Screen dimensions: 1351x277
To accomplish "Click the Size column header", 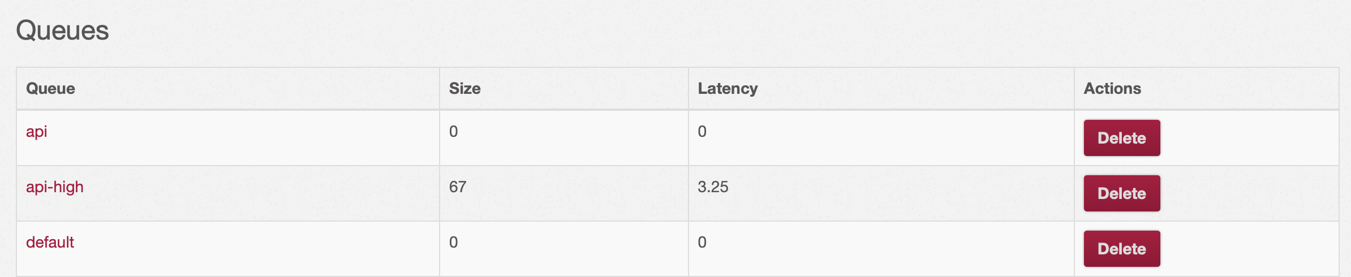I will tap(464, 89).
